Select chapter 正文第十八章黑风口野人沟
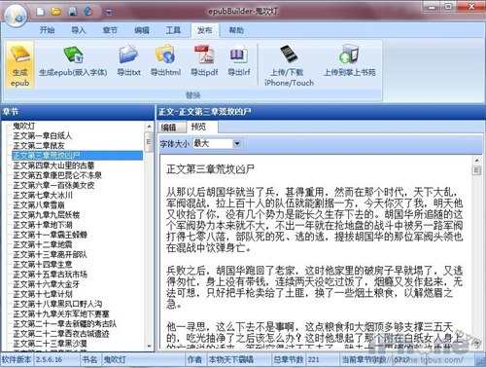This screenshot has width=486, height=368. (57, 304)
